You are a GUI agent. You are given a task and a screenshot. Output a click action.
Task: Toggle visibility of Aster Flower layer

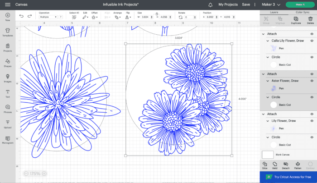coord(312,80)
